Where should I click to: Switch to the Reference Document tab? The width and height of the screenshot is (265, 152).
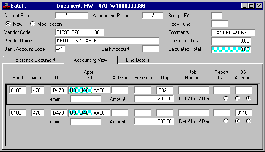33,60
